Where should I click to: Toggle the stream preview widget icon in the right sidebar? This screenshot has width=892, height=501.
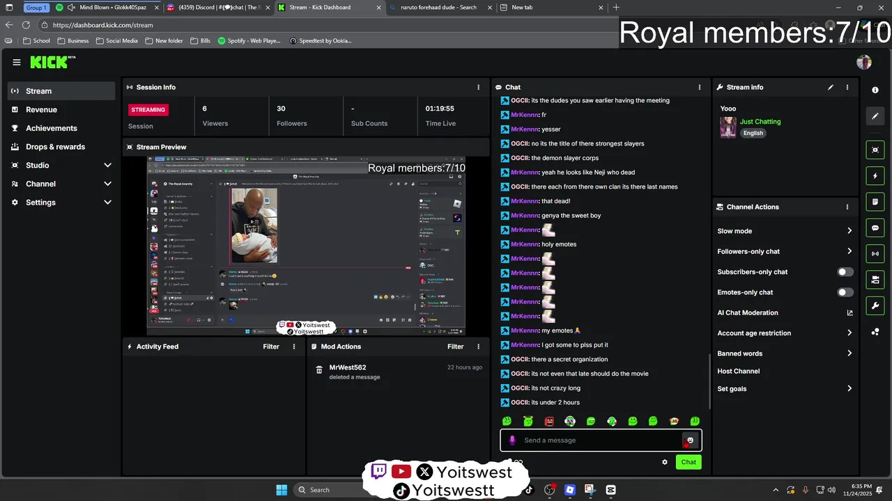pos(875,150)
